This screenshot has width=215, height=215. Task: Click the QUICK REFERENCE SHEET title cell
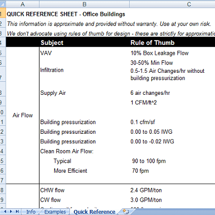[66, 14]
